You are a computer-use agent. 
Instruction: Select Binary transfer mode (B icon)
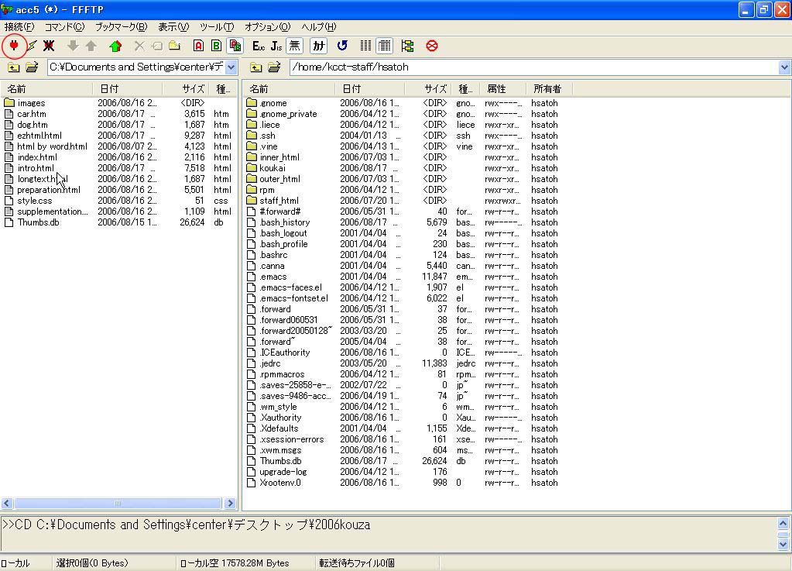216,46
